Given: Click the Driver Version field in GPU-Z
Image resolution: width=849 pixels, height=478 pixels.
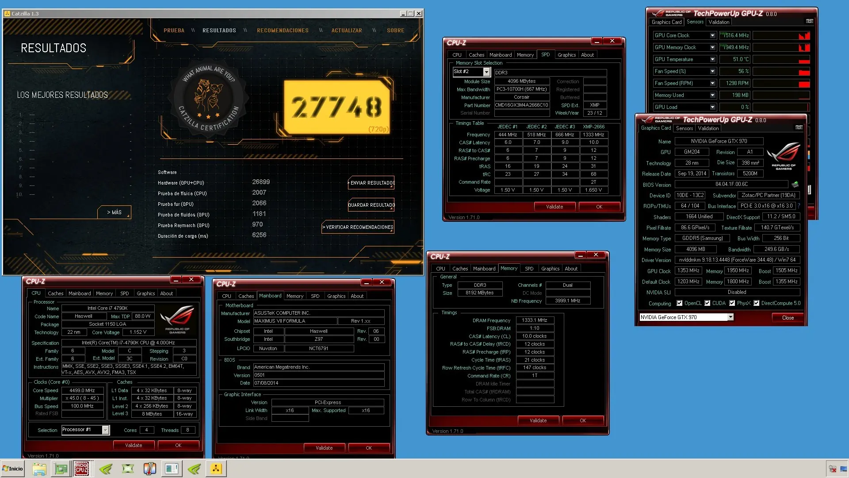Looking at the screenshot, I should tap(737, 260).
